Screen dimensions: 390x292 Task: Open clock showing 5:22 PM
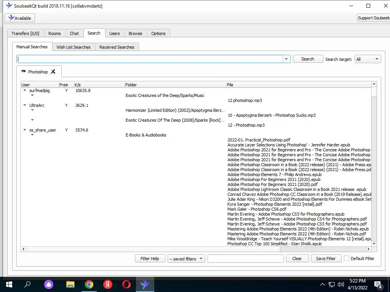(x=357, y=281)
